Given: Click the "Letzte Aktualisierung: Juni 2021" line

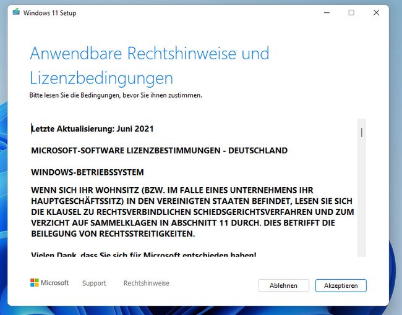Looking at the screenshot, I should tap(92, 128).
